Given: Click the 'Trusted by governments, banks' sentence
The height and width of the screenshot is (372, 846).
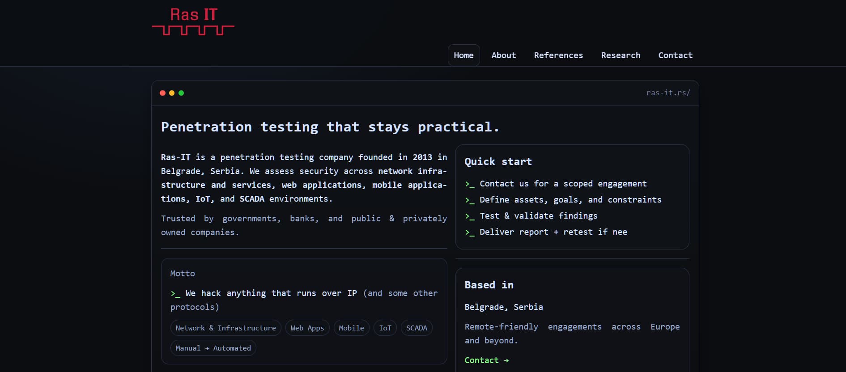Looking at the screenshot, I should coord(304,225).
